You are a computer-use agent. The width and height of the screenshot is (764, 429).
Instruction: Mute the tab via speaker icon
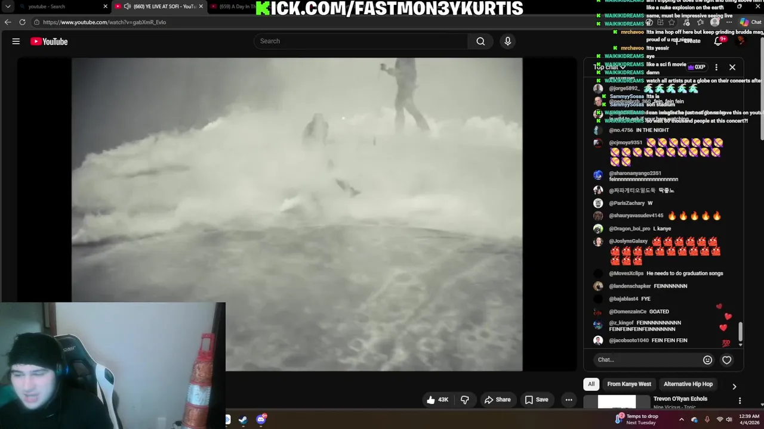click(x=127, y=7)
